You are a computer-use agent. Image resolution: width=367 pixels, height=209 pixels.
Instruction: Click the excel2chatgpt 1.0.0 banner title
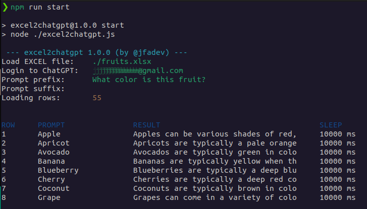pos(96,52)
